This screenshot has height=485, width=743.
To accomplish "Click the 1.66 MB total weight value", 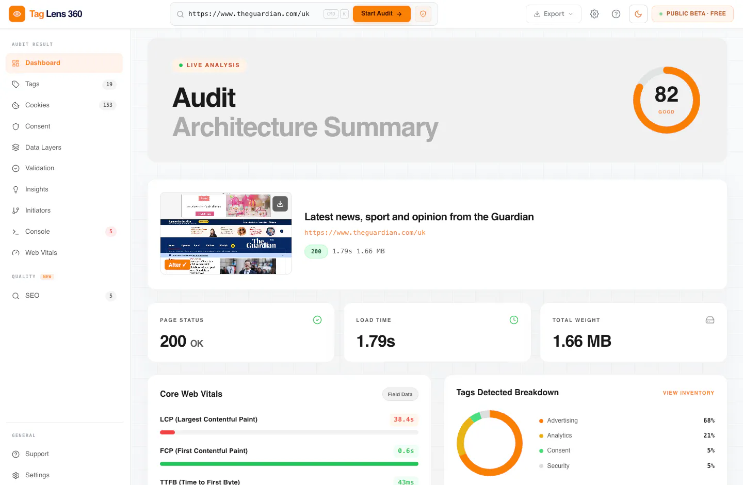I will (x=582, y=341).
